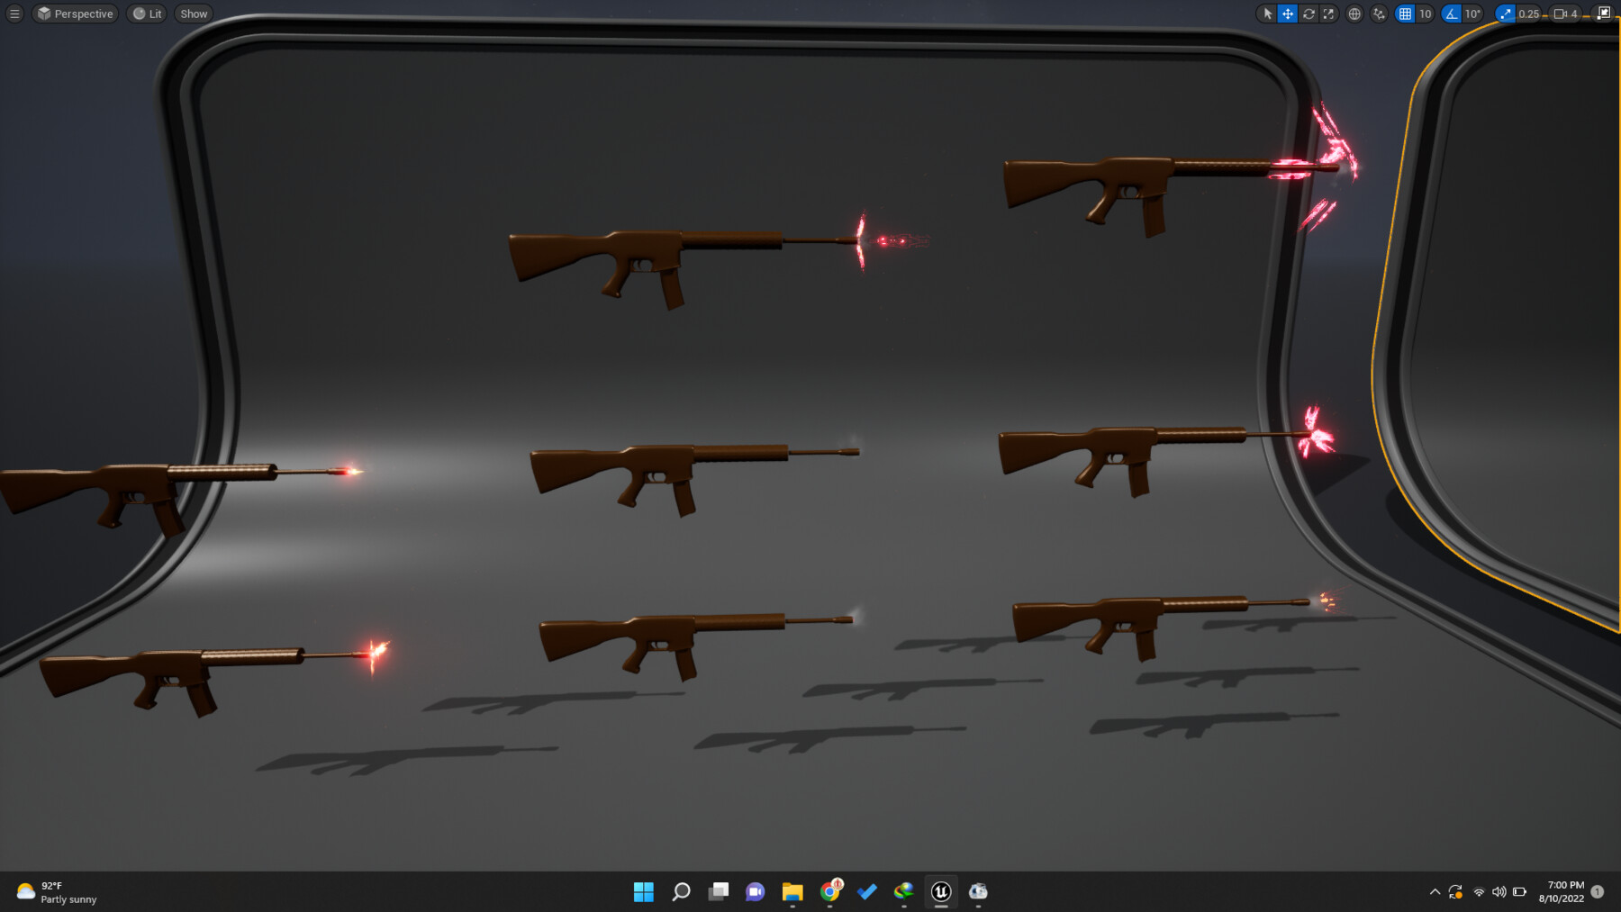Toggle rotation snapping
Screen dimensions: 1621x912
[x=1450, y=14]
